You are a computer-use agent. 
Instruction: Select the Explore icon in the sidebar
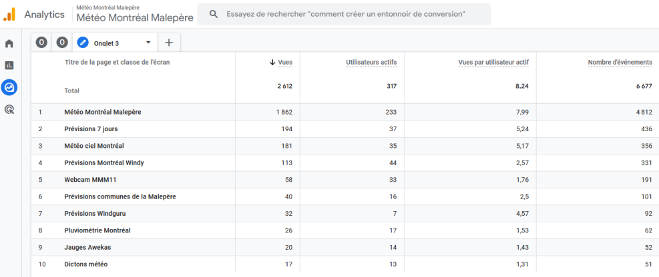pyautogui.click(x=9, y=87)
